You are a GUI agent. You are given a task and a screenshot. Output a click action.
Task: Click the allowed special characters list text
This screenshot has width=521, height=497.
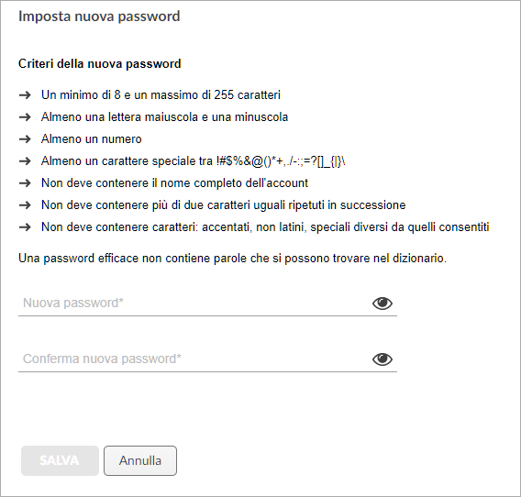coord(281,161)
